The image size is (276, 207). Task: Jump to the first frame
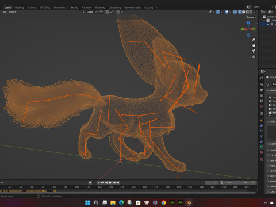[98, 183]
